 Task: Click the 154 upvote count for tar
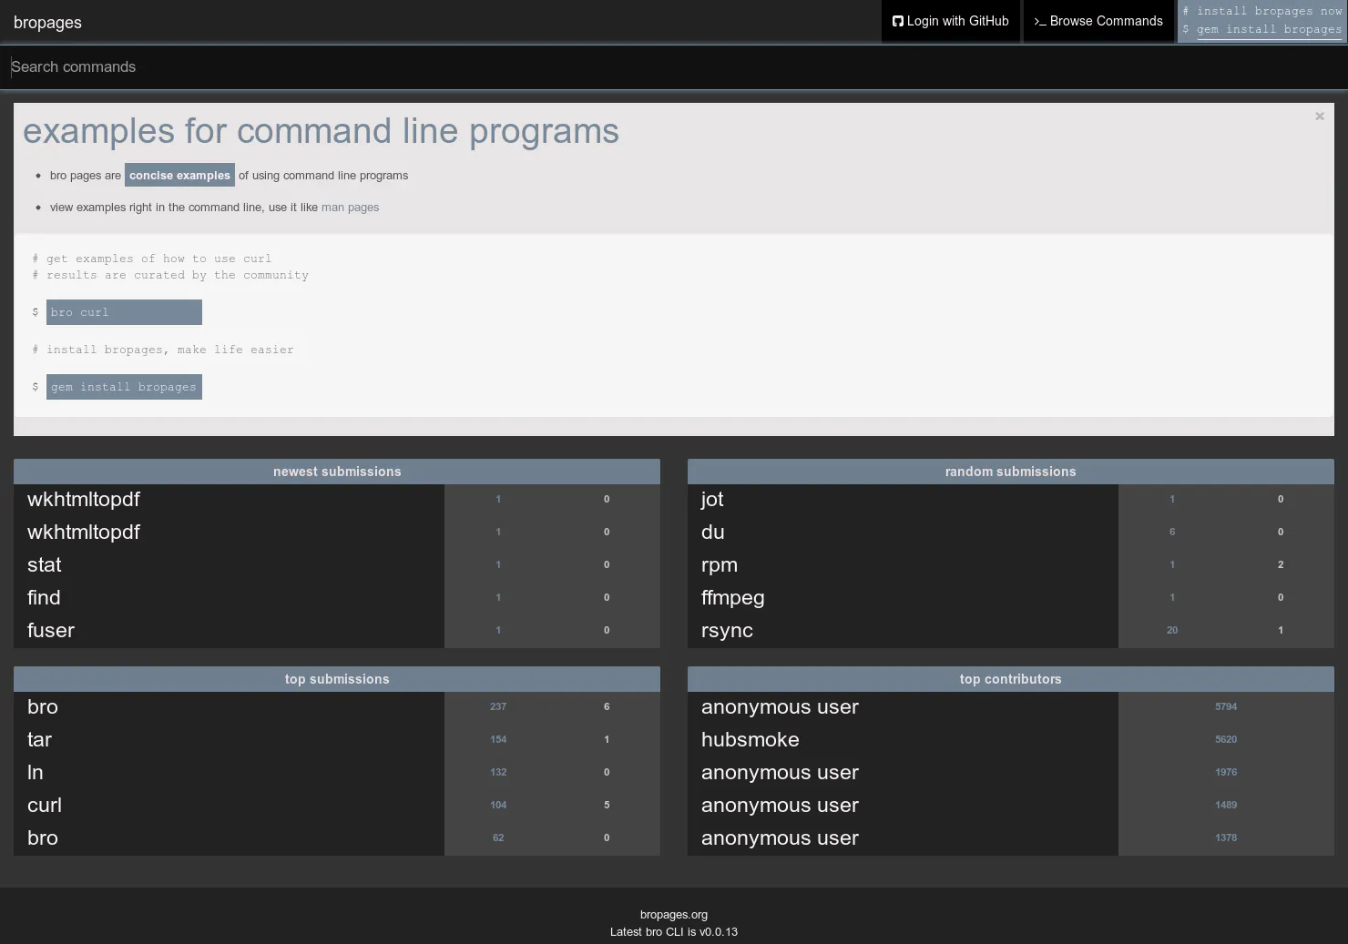coord(498,739)
